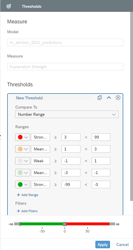The height and width of the screenshot is (250, 133).
Task: Open the red color dropdown for first range
Action: point(23,137)
